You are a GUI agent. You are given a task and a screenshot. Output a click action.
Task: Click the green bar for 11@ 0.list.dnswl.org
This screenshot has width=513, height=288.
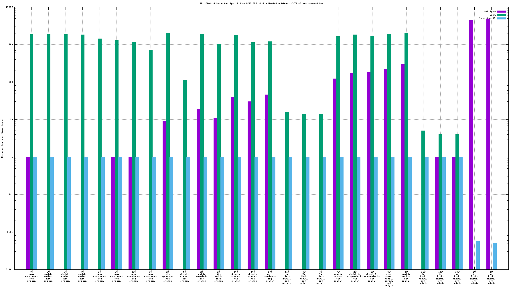pos(423,200)
